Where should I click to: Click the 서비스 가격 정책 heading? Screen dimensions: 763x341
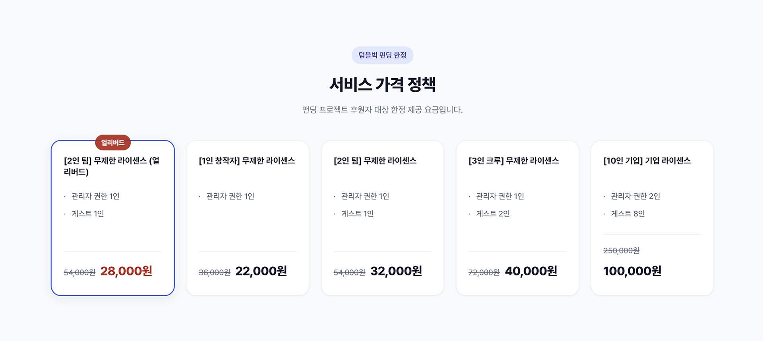pos(382,85)
